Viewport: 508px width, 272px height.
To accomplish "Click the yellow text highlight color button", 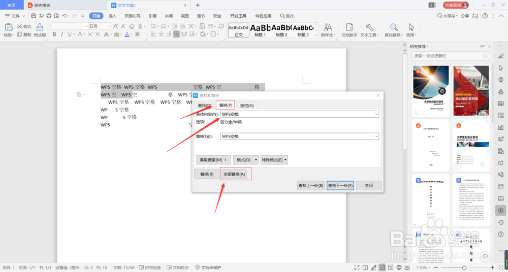I will point(116,35).
